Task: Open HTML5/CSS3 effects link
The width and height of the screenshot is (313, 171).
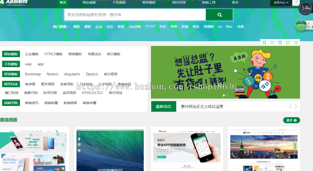Action: tap(92, 93)
